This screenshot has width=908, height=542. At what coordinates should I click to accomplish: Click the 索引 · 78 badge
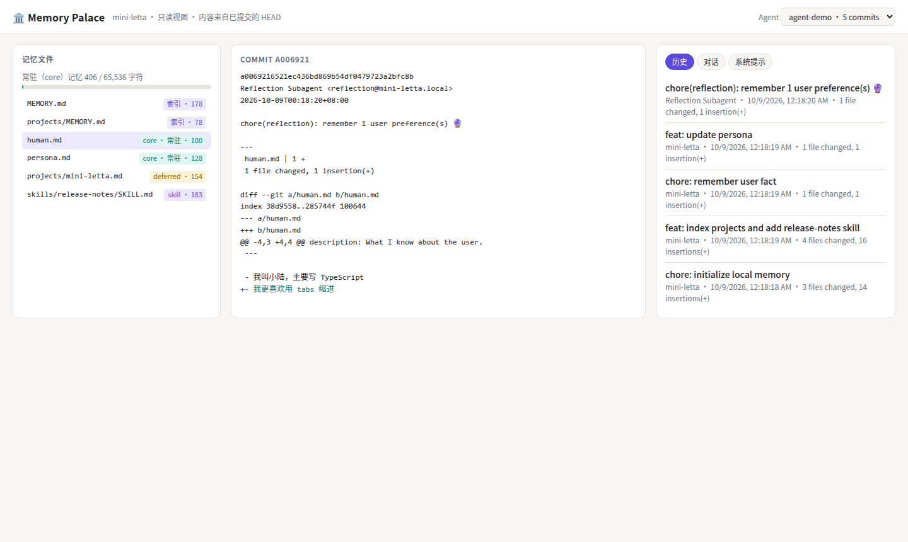[x=187, y=122]
